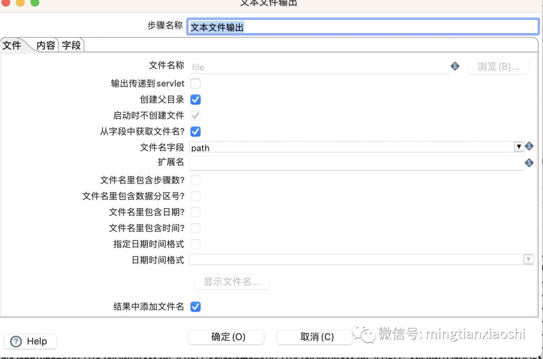Screen dimensions: 543x359
Task: Uncheck 从字段中获取文件名?
Action: point(196,131)
